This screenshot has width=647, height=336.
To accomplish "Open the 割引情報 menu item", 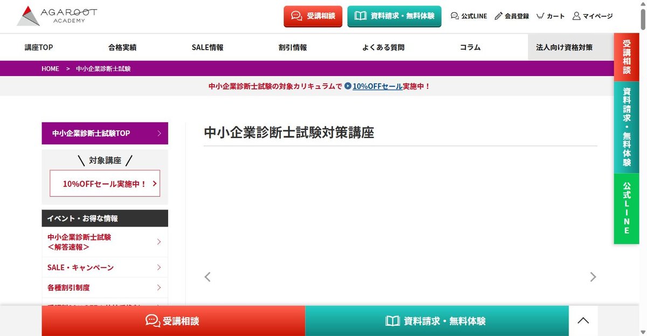I will coord(293,47).
